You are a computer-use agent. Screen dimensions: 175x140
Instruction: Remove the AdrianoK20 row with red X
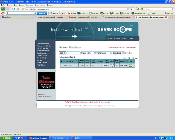(x=135, y=65)
